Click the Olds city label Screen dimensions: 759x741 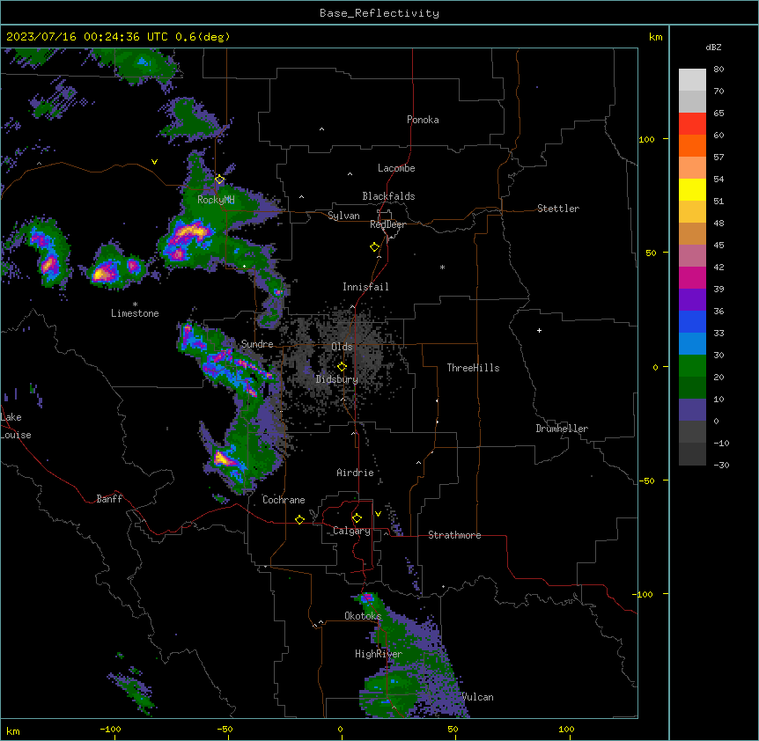(342, 347)
